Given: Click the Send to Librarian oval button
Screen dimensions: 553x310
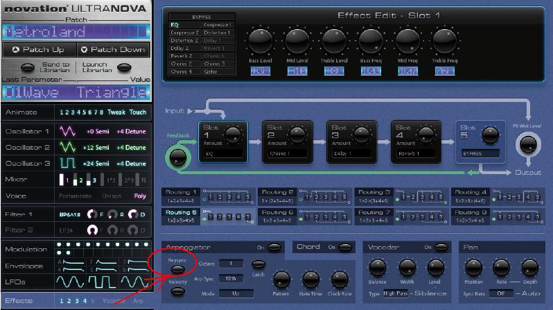Looking at the screenshot, I should coord(28,67).
